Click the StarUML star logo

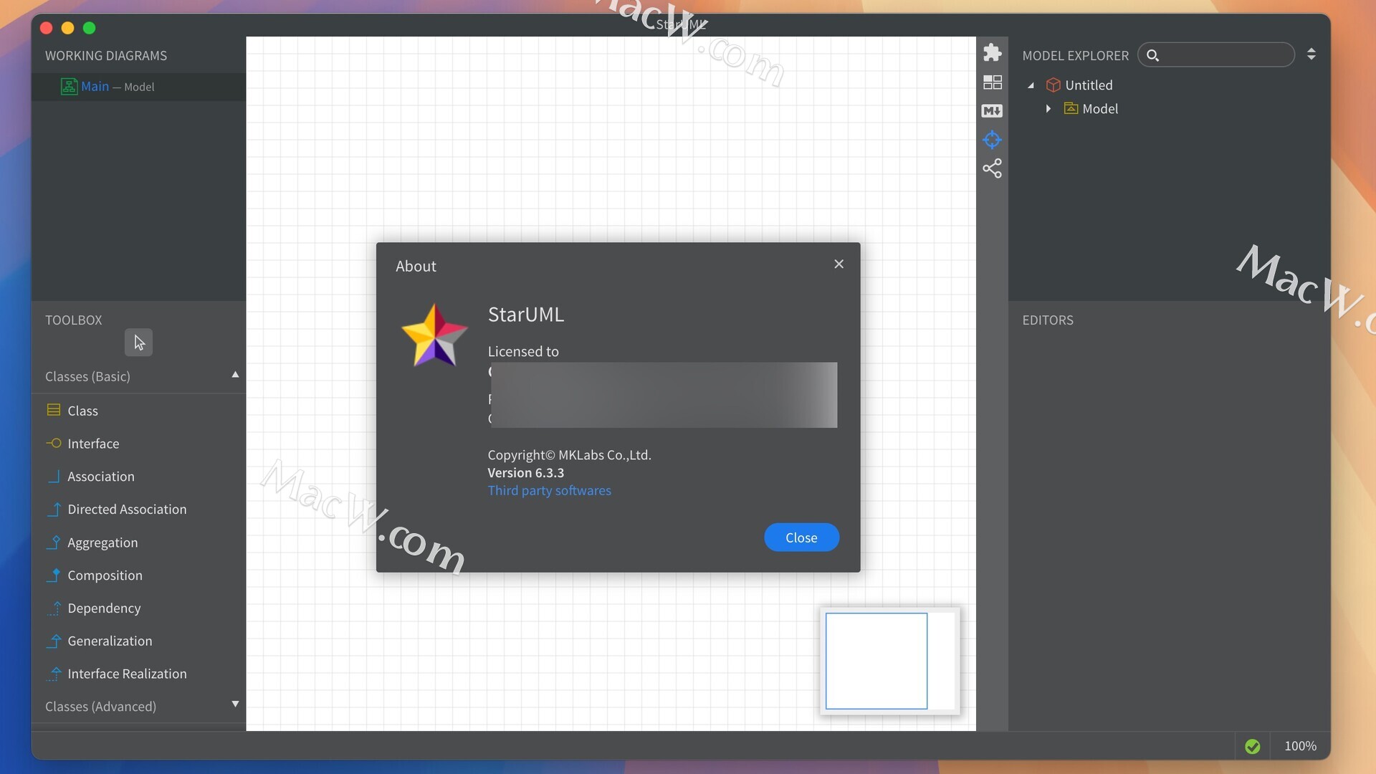[434, 335]
